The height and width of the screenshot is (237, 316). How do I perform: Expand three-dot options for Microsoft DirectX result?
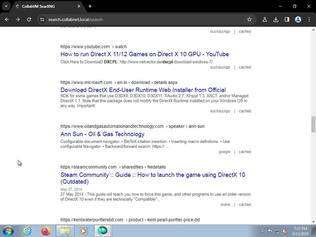[235, 111]
